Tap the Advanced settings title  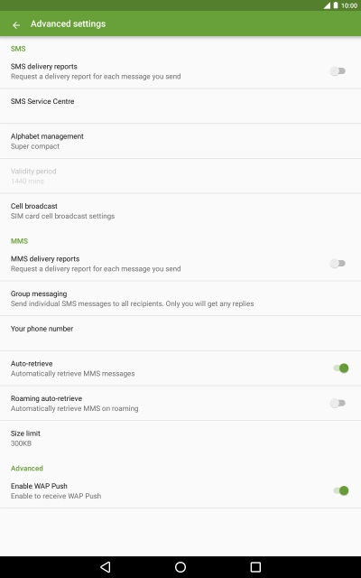point(69,24)
